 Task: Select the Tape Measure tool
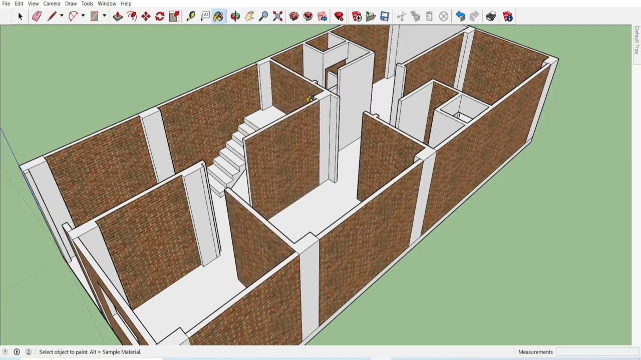[x=191, y=16]
